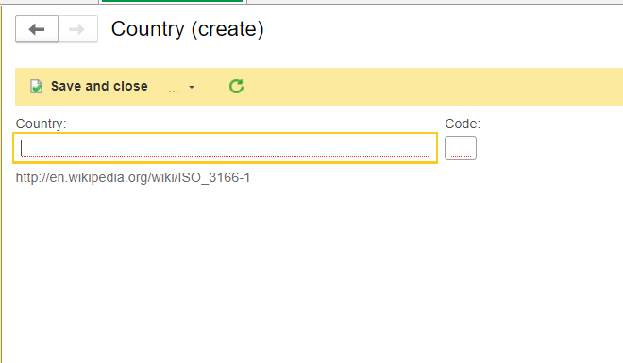Click the "Code:" field label
The image size is (623, 363).
pos(463,124)
